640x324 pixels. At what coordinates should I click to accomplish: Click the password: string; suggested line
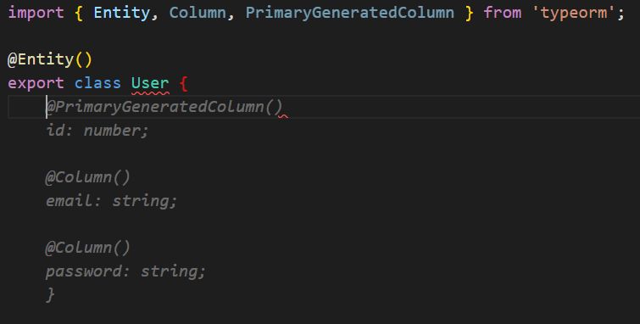(x=125, y=271)
